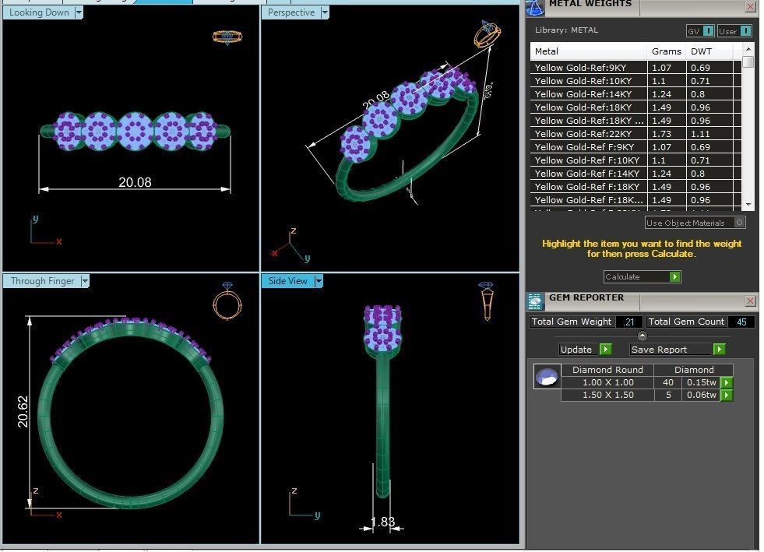The height and width of the screenshot is (552, 764).
Task: Click green arrow beside 0.06tw diamond row
Action: [726, 396]
